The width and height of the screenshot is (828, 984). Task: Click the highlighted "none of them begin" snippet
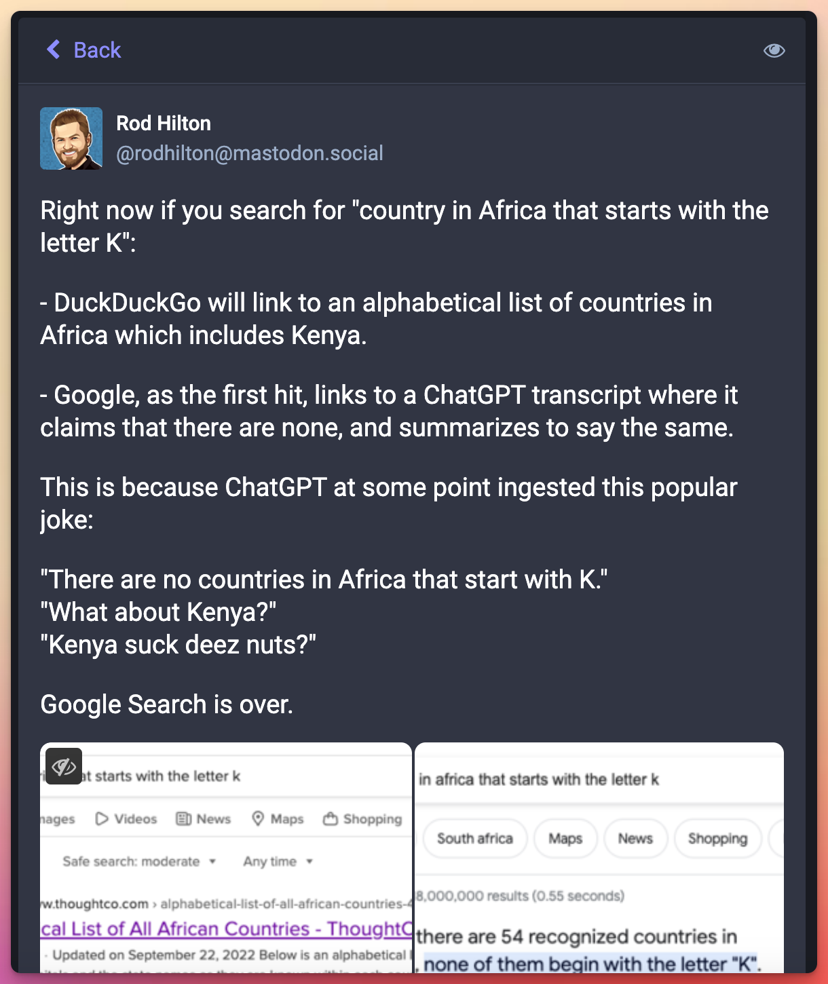(592, 964)
